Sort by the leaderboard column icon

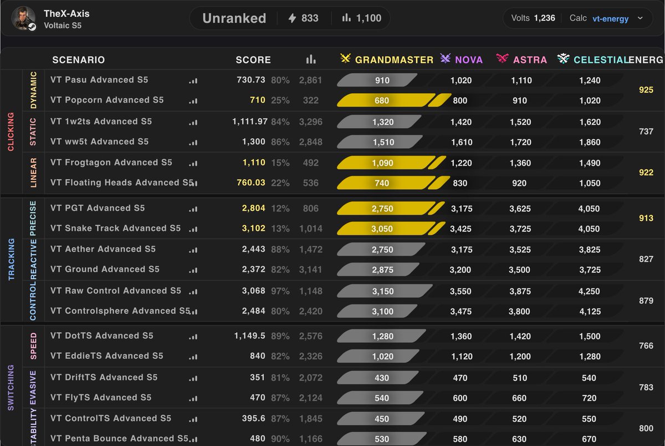click(310, 59)
